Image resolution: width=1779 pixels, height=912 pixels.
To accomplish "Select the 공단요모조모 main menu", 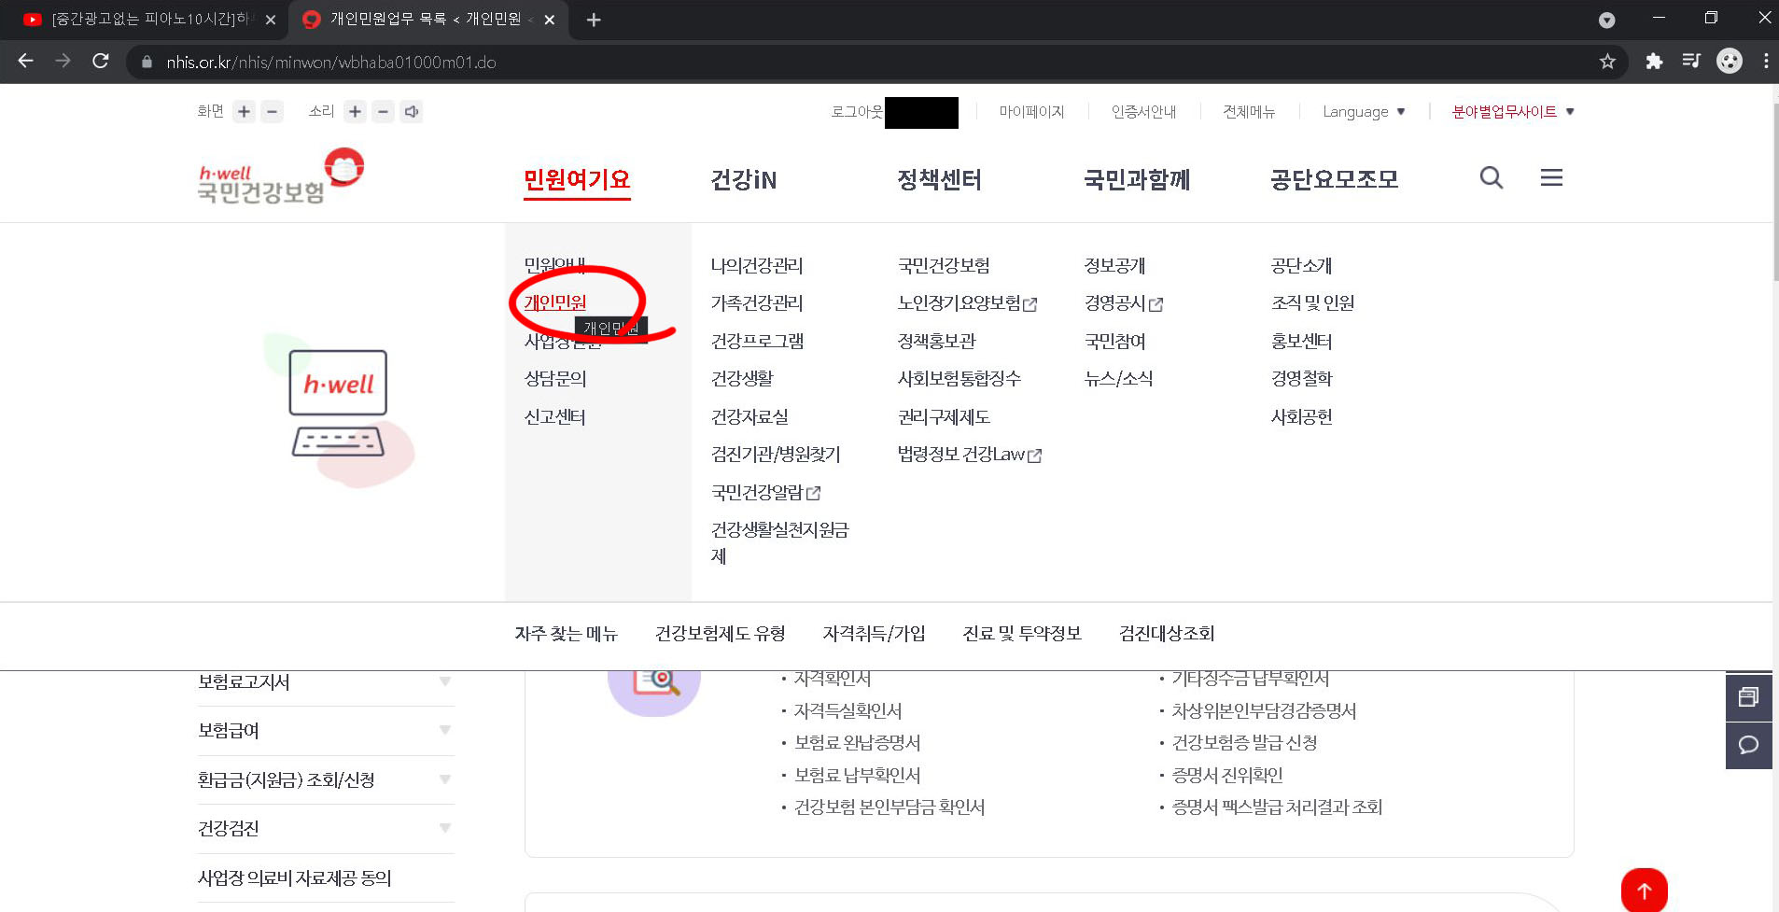I will pyautogui.click(x=1334, y=179).
